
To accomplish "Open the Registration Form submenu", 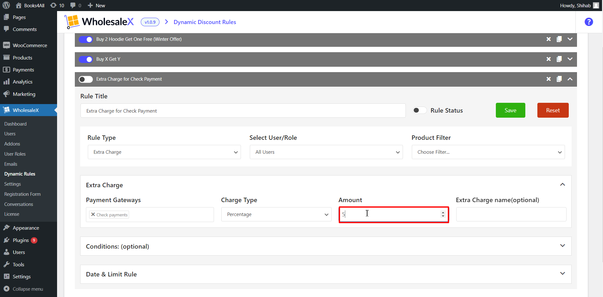I will (23, 194).
